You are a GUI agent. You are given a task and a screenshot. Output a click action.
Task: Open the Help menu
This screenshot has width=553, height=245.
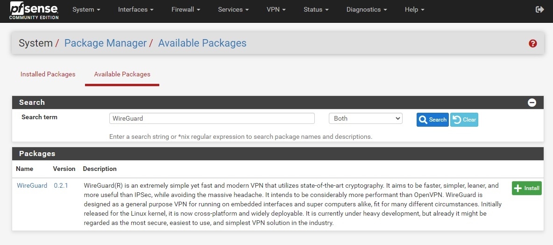(414, 9)
